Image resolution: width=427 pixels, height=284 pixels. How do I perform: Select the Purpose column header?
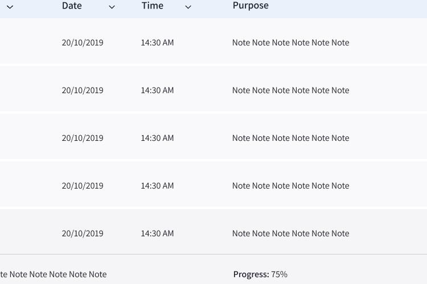[x=251, y=6]
